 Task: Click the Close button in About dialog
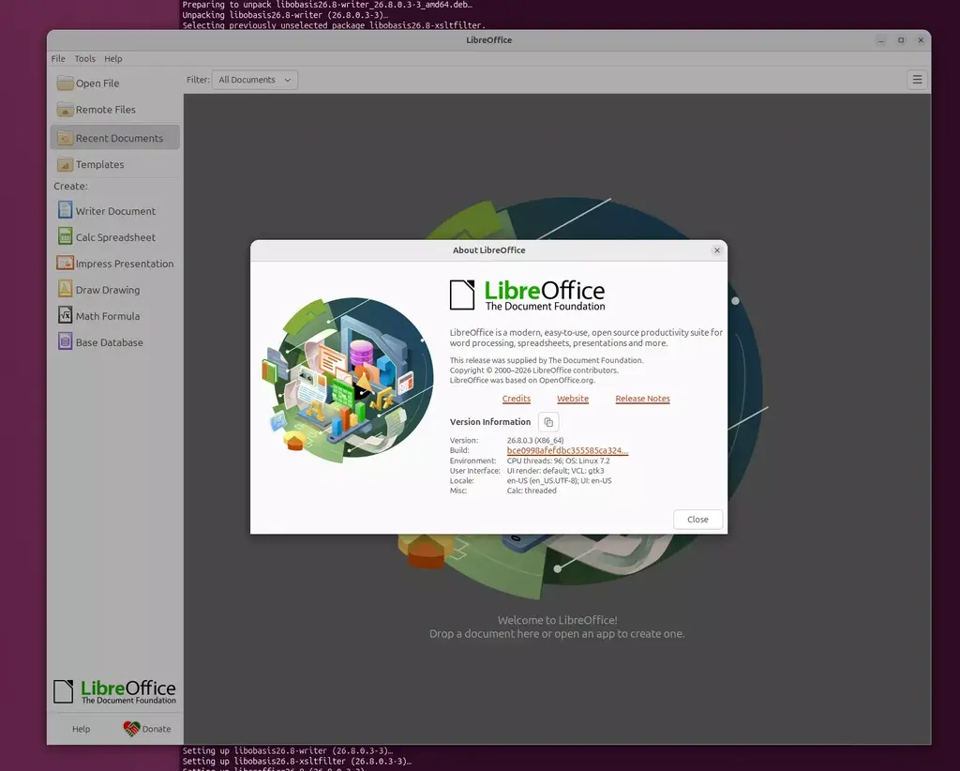coord(697,520)
